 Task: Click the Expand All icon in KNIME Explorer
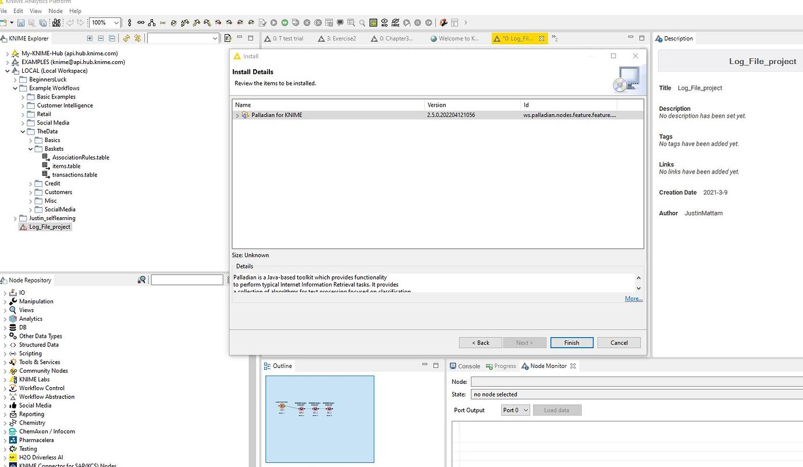90,38
